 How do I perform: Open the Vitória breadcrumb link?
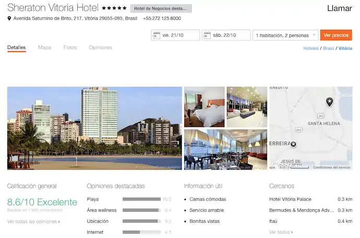coord(345,49)
